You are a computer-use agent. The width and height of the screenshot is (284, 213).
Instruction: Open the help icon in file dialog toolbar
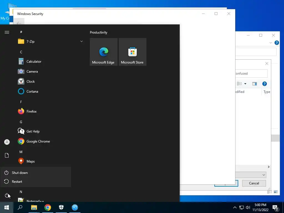click(264, 84)
